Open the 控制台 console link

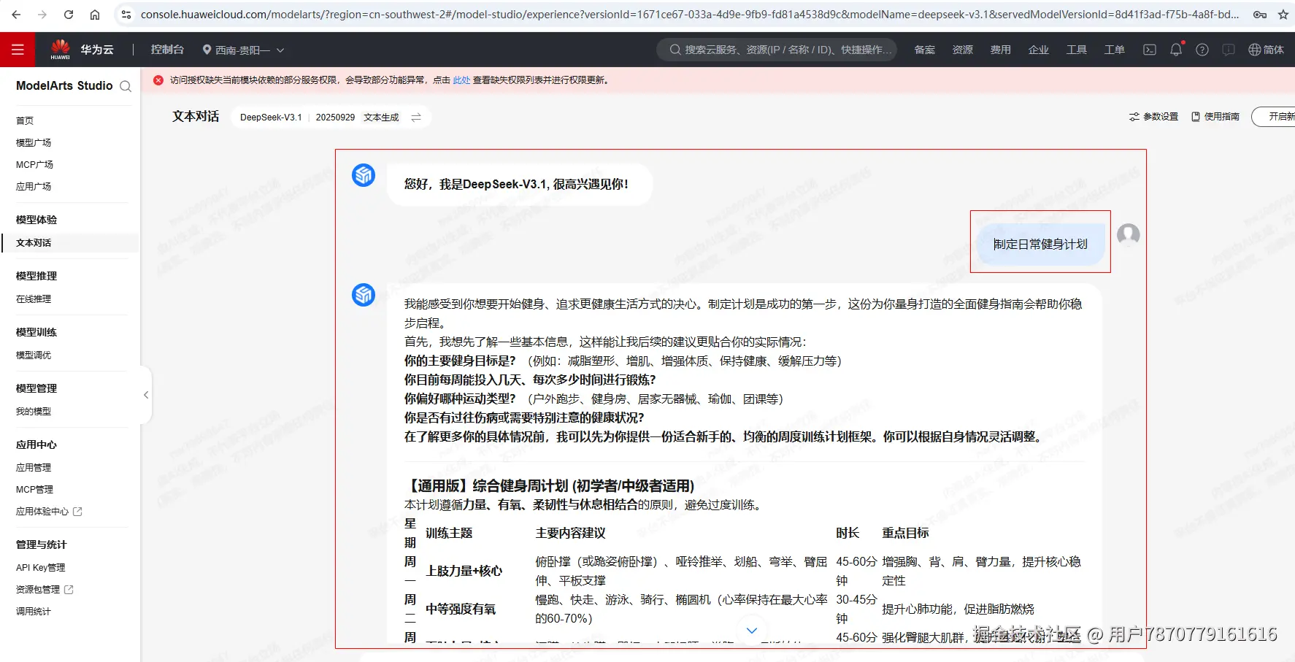pyautogui.click(x=167, y=50)
